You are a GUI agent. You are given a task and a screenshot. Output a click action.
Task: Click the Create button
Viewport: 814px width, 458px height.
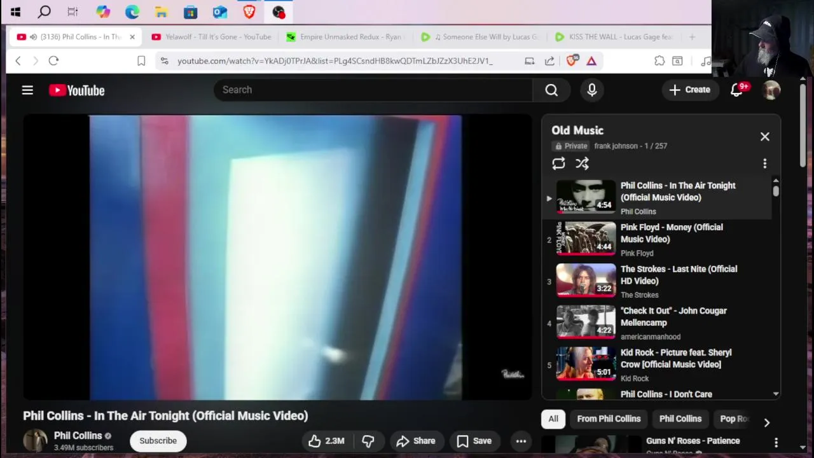(x=690, y=90)
